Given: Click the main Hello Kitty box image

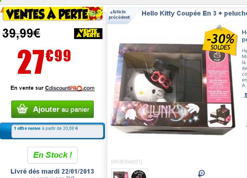Looking at the screenshot, I should [173, 89].
